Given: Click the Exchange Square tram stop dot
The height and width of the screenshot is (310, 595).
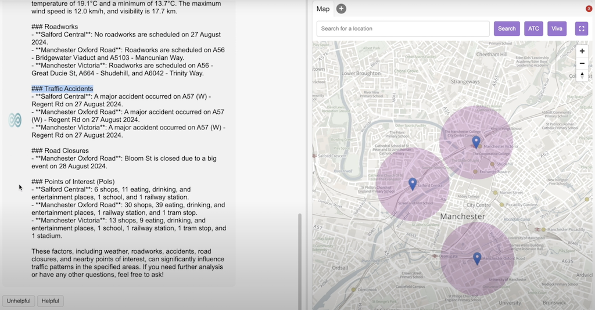Looking at the screenshot, I should (x=475, y=172).
